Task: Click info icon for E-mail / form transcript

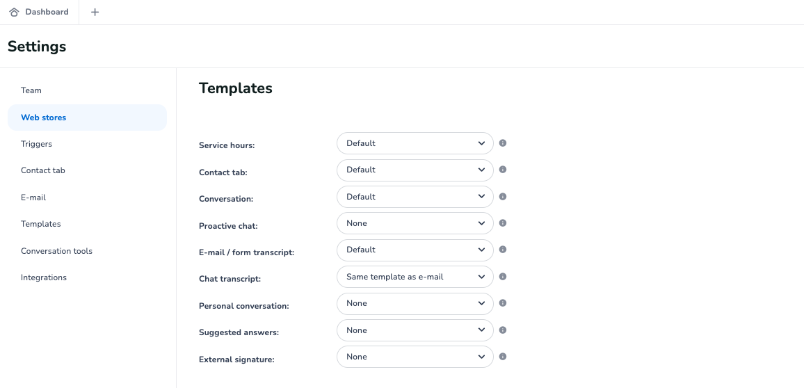Action: pyautogui.click(x=503, y=250)
